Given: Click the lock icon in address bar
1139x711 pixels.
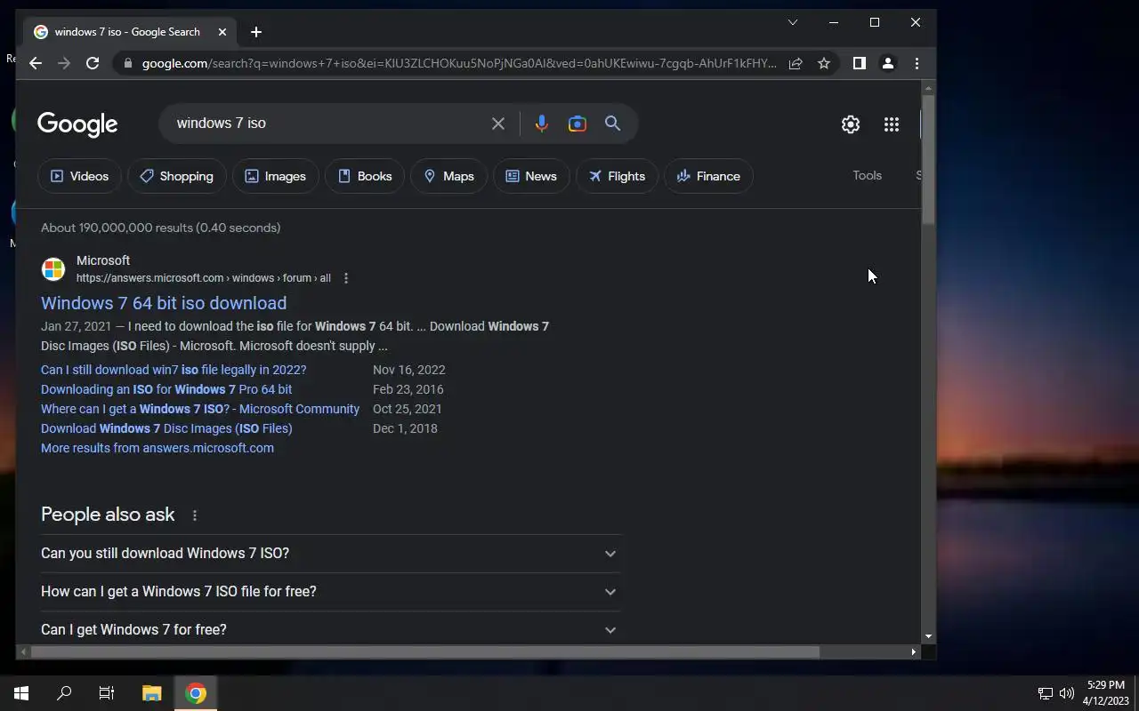Looking at the screenshot, I should 128,63.
